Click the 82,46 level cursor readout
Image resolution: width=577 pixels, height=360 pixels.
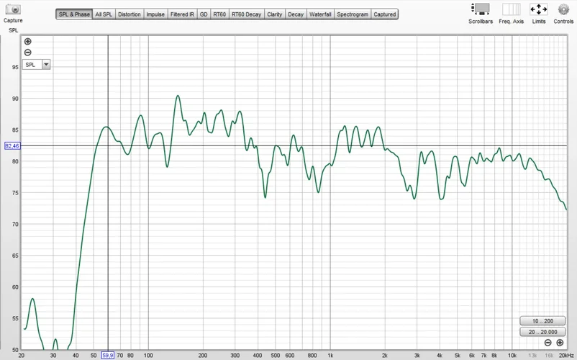point(13,145)
